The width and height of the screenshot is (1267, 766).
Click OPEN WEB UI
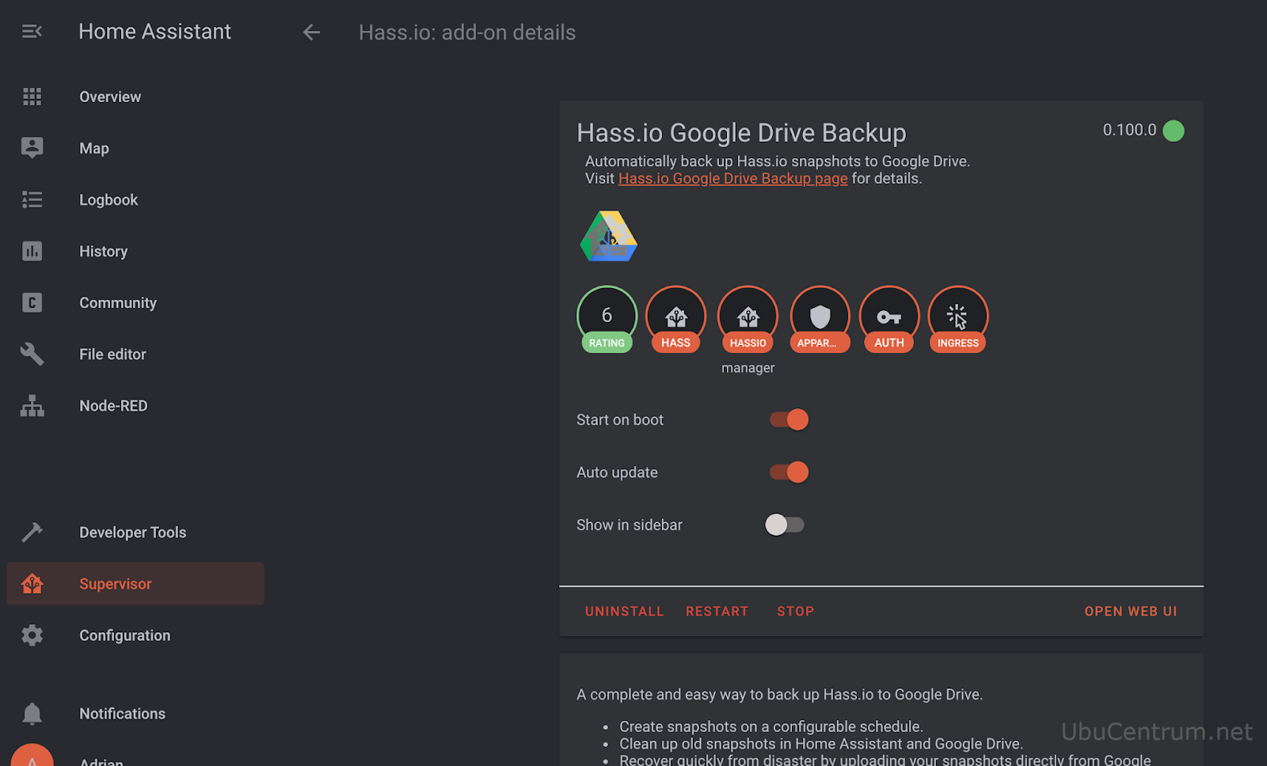pyautogui.click(x=1131, y=611)
